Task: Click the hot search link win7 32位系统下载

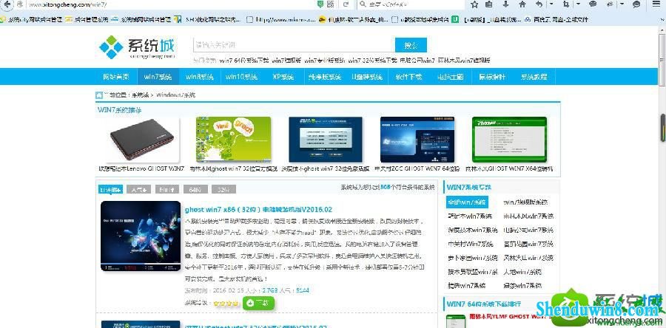Action: (x=372, y=61)
